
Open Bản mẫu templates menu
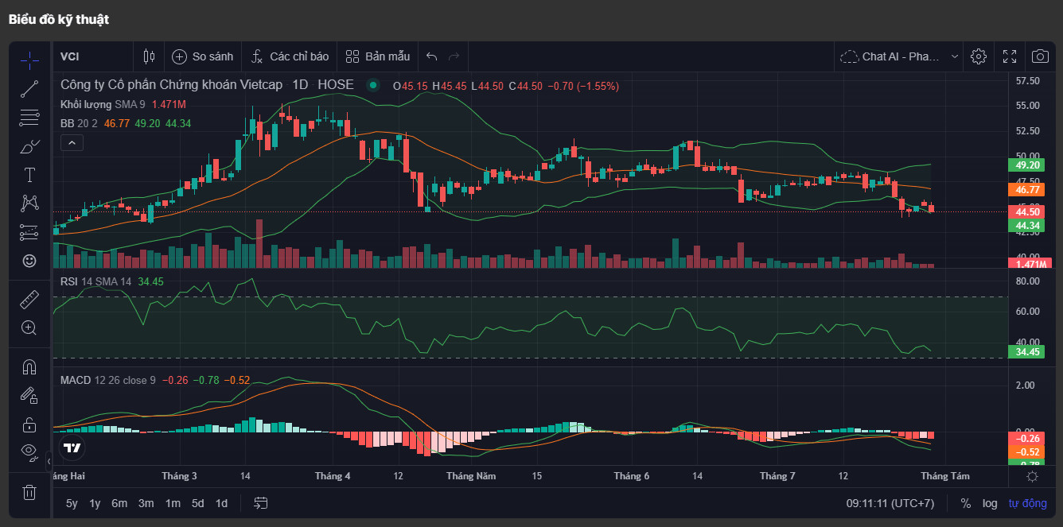(378, 56)
